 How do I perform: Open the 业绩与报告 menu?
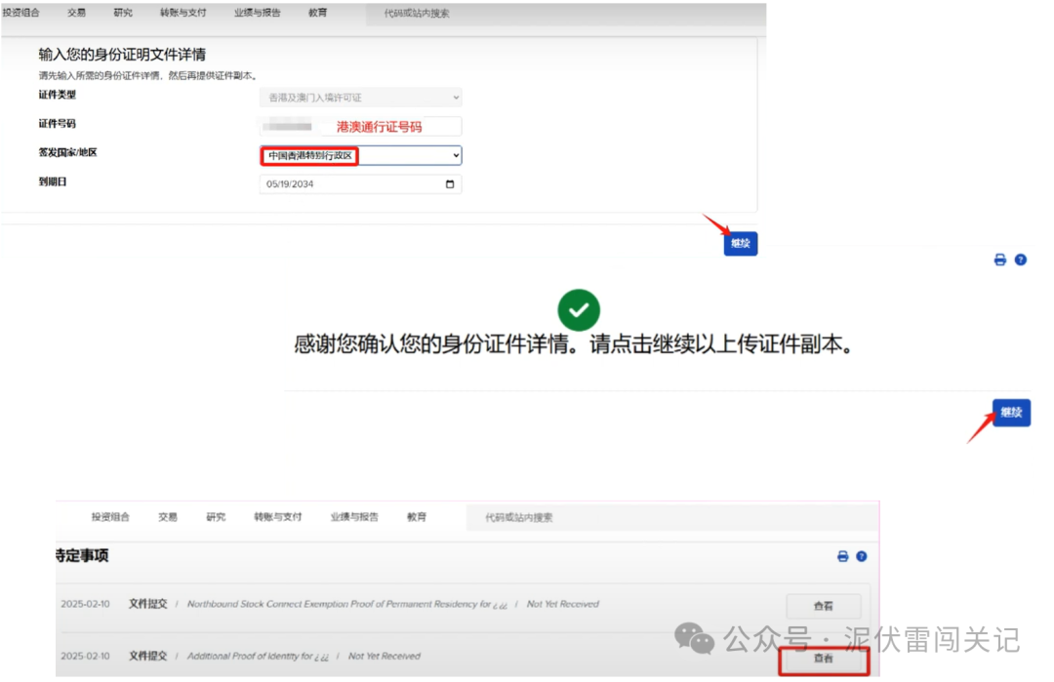click(258, 13)
